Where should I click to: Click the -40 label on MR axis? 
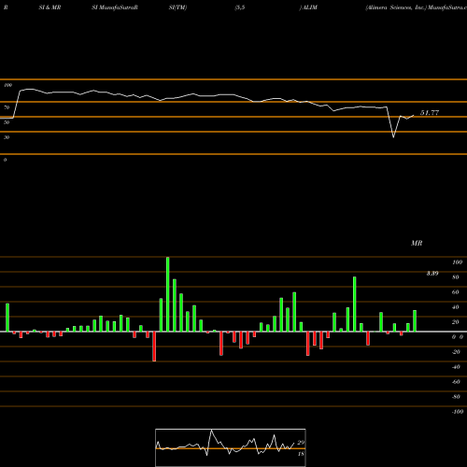point(456,367)
